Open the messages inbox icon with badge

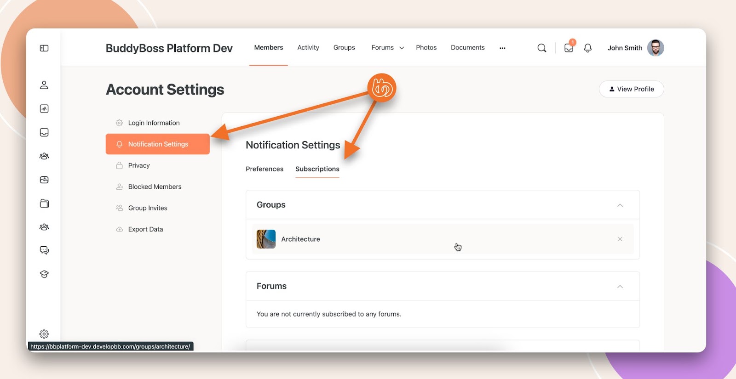tap(569, 47)
